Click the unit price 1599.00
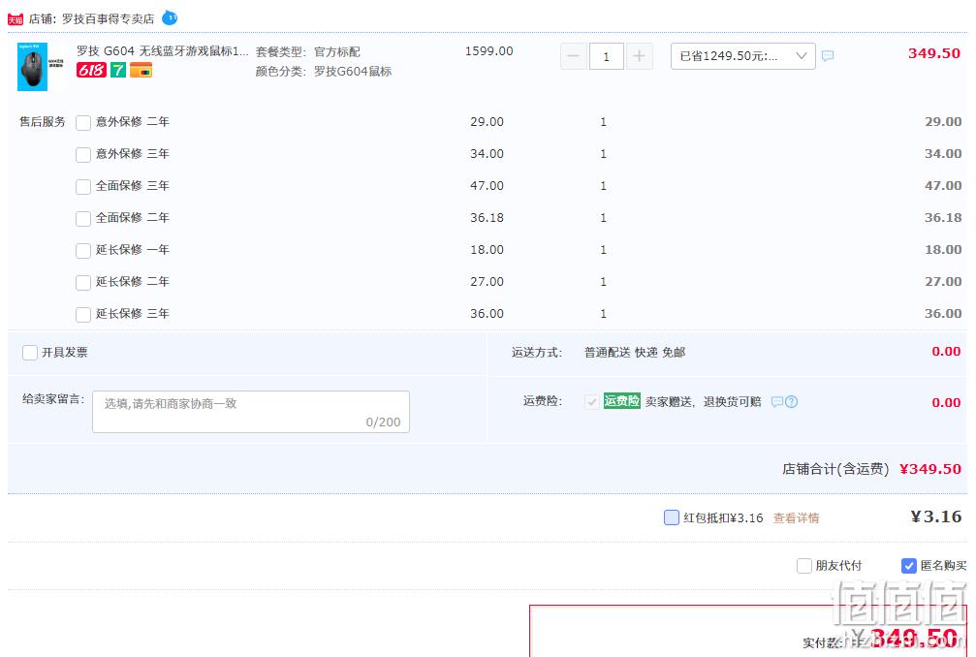This screenshot has width=976, height=657. pos(489,51)
